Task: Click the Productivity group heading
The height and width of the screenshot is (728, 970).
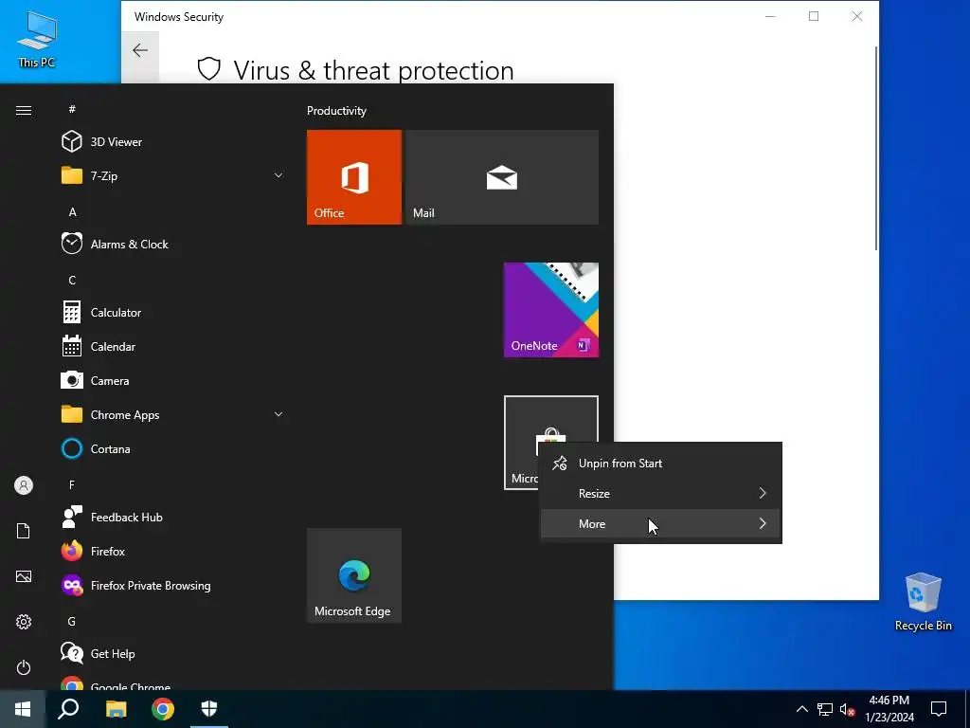Action: [336, 111]
